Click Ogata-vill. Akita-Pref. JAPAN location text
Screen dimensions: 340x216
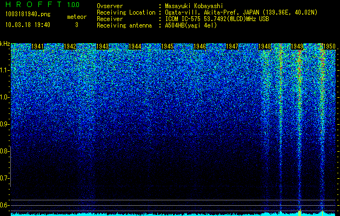(x=241, y=12)
